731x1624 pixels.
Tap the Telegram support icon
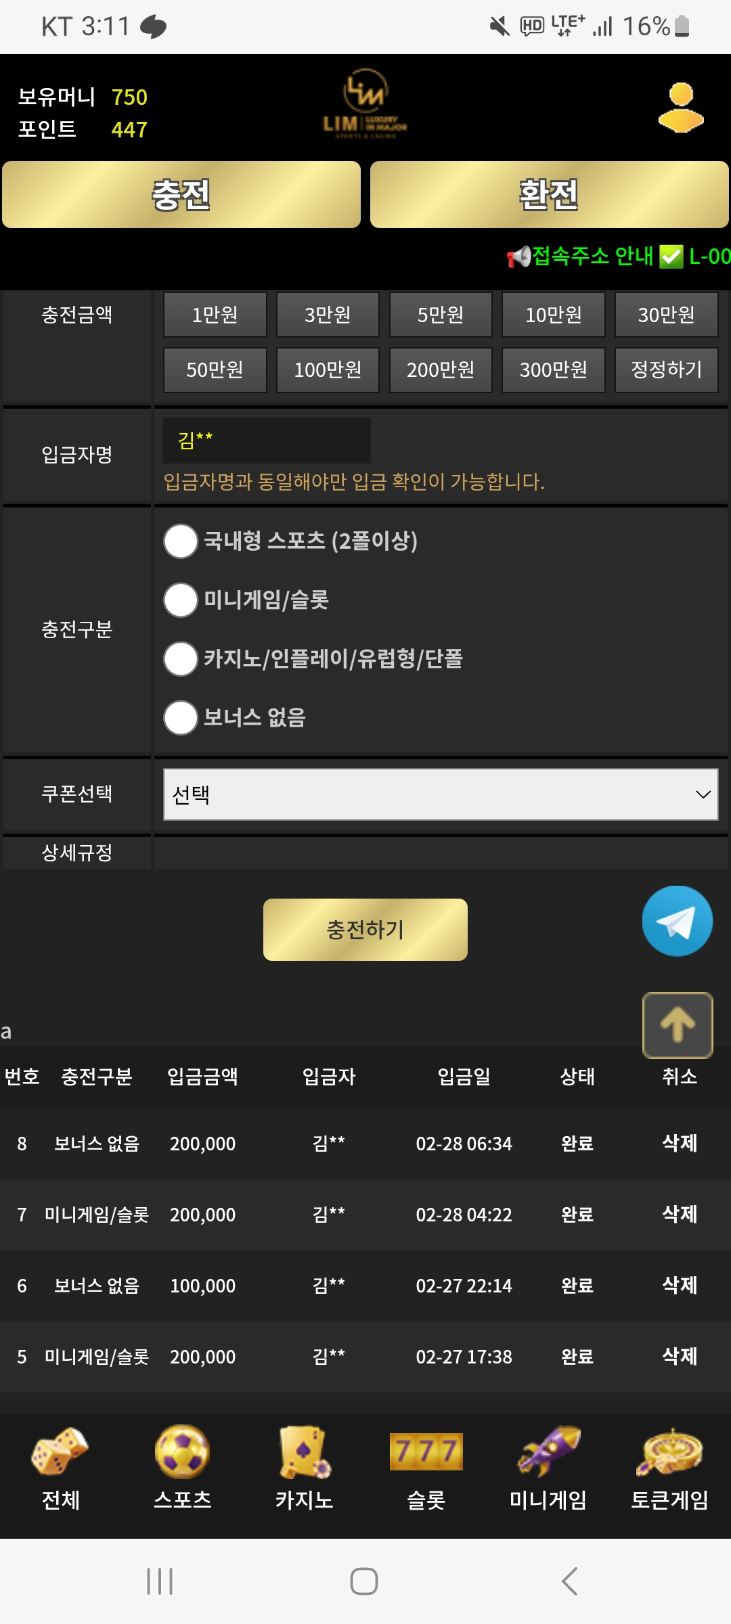(x=677, y=921)
